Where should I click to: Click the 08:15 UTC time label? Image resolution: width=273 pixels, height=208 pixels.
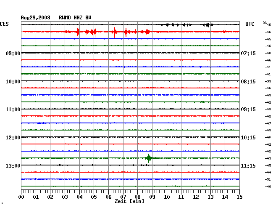click(248, 82)
